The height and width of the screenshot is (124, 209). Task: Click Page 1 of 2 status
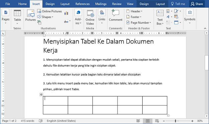coord(9,121)
